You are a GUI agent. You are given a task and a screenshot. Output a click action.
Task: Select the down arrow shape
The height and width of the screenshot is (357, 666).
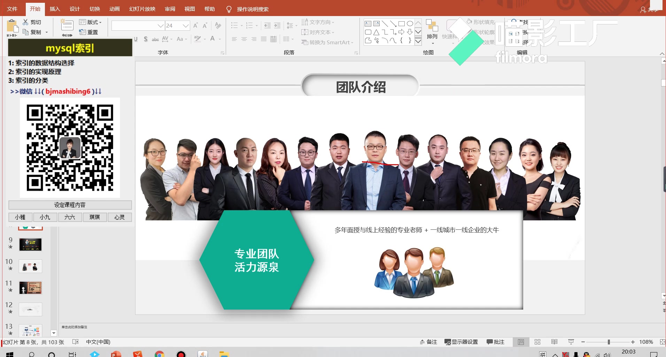[x=410, y=32]
